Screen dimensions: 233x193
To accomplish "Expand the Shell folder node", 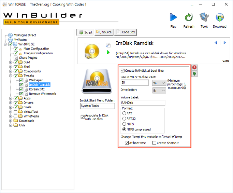I will [11, 67].
